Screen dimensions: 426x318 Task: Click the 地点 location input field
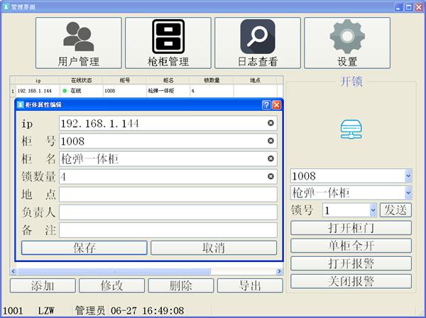coord(168,194)
